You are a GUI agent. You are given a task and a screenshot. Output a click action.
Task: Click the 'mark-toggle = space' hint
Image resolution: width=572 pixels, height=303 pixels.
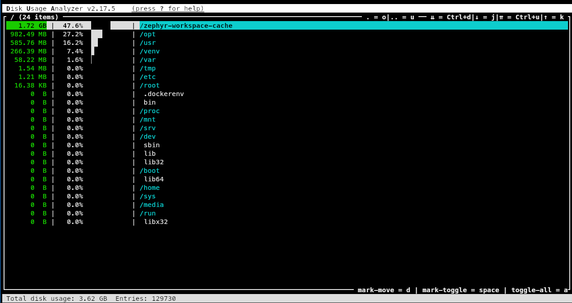(461, 290)
